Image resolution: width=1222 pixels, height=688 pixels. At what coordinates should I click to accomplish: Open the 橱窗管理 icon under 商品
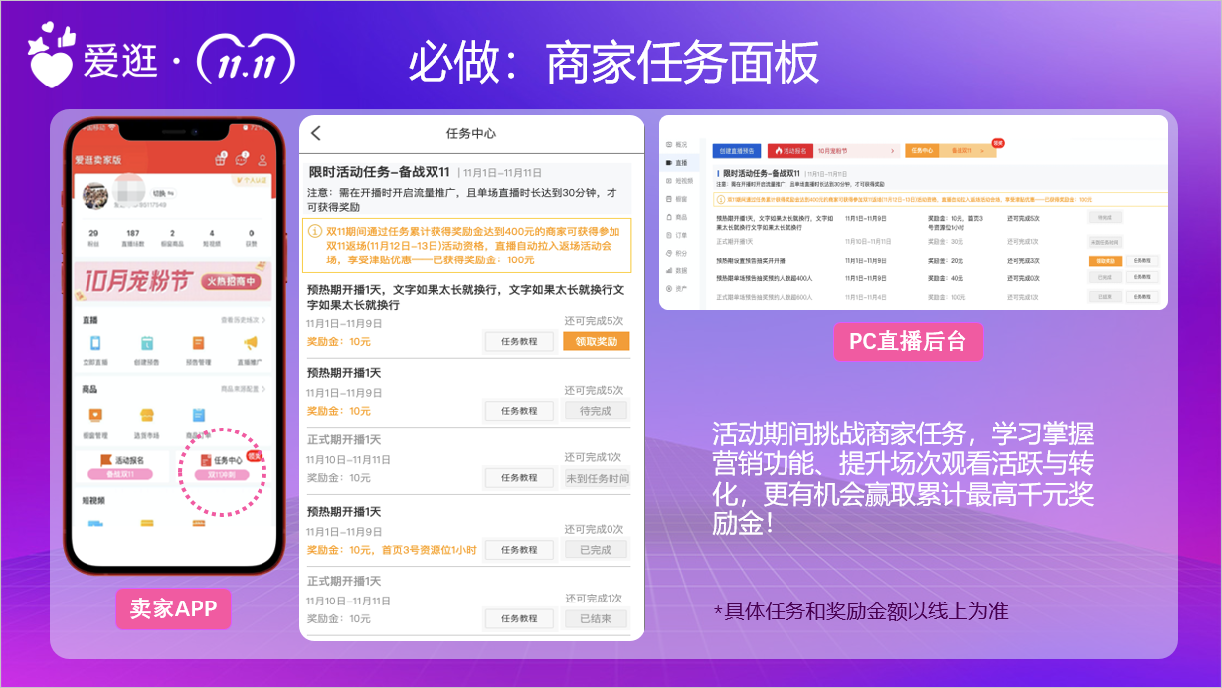coord(95,416)
